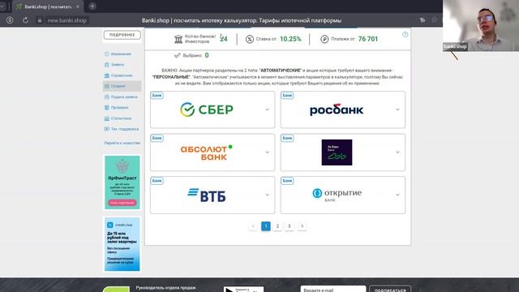Click the ruble icon near Платежи от
This screenshot has height=292, width=519.
(324, 39)
